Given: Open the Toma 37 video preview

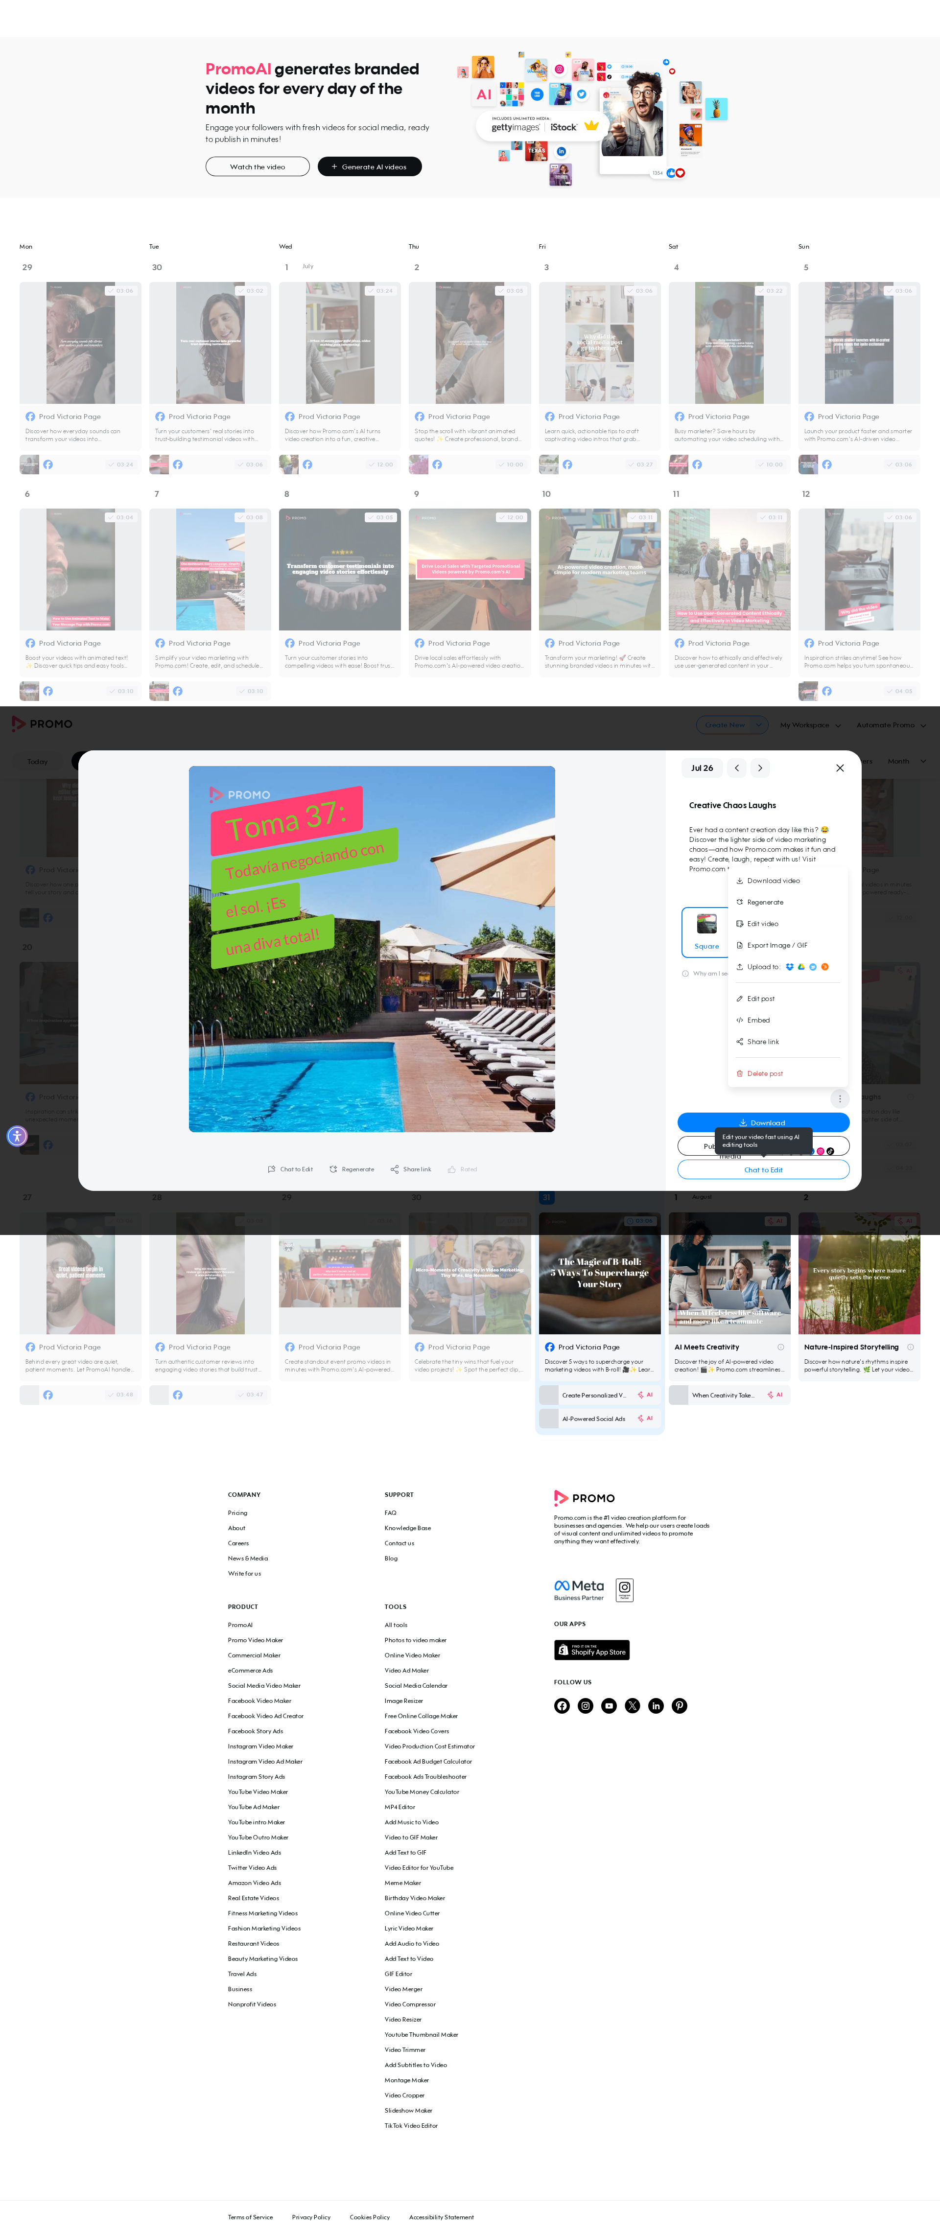Looking at the screenshot, I should pyautogui.click(x=372, y=950).
